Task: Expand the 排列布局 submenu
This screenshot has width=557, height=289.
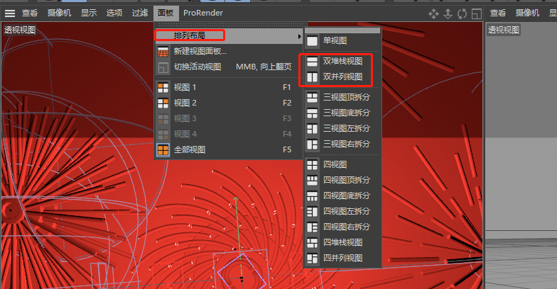Action: tap(229, 35)
